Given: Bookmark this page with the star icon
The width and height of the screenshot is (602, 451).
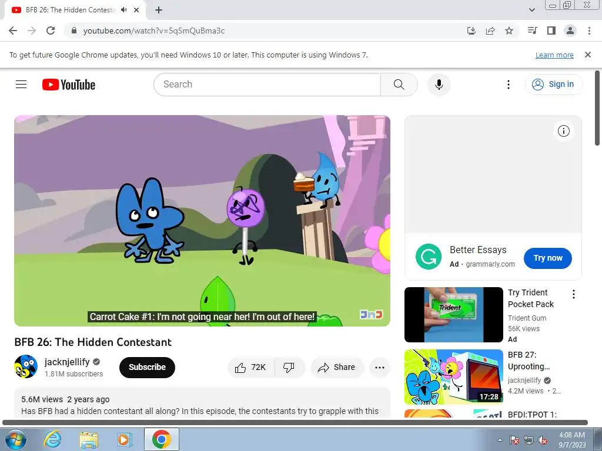Looking at the screenshot, I should pyautogui.click(x=509, y=31).
